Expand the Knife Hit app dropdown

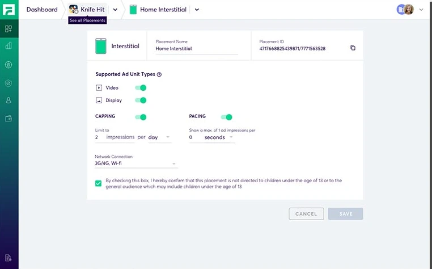(x=115, y=10)
